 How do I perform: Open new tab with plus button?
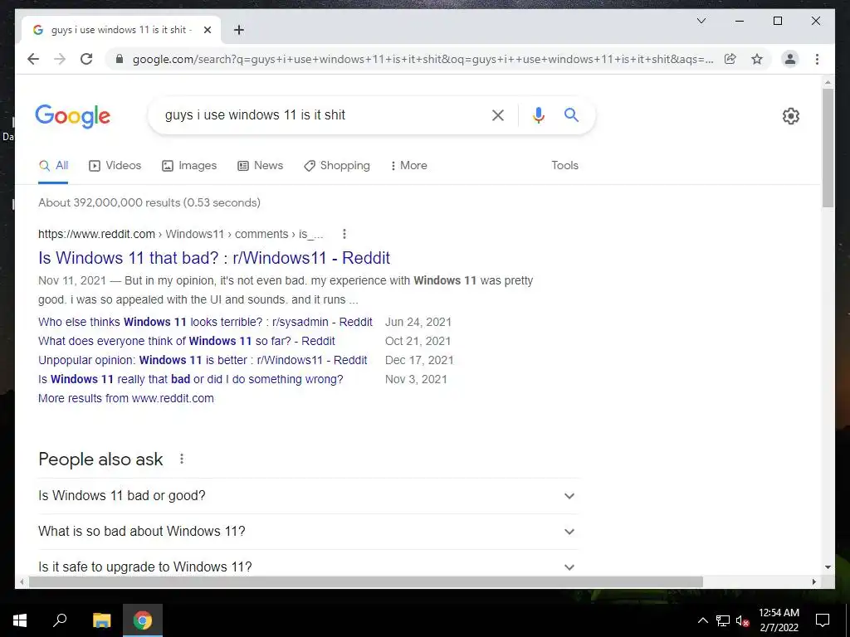[x=238, y=30]
